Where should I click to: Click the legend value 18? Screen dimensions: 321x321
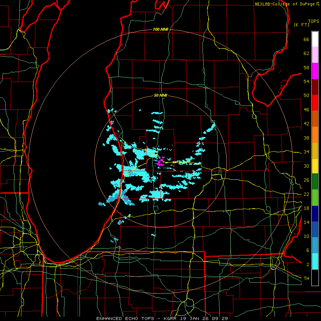coord(306,208)
